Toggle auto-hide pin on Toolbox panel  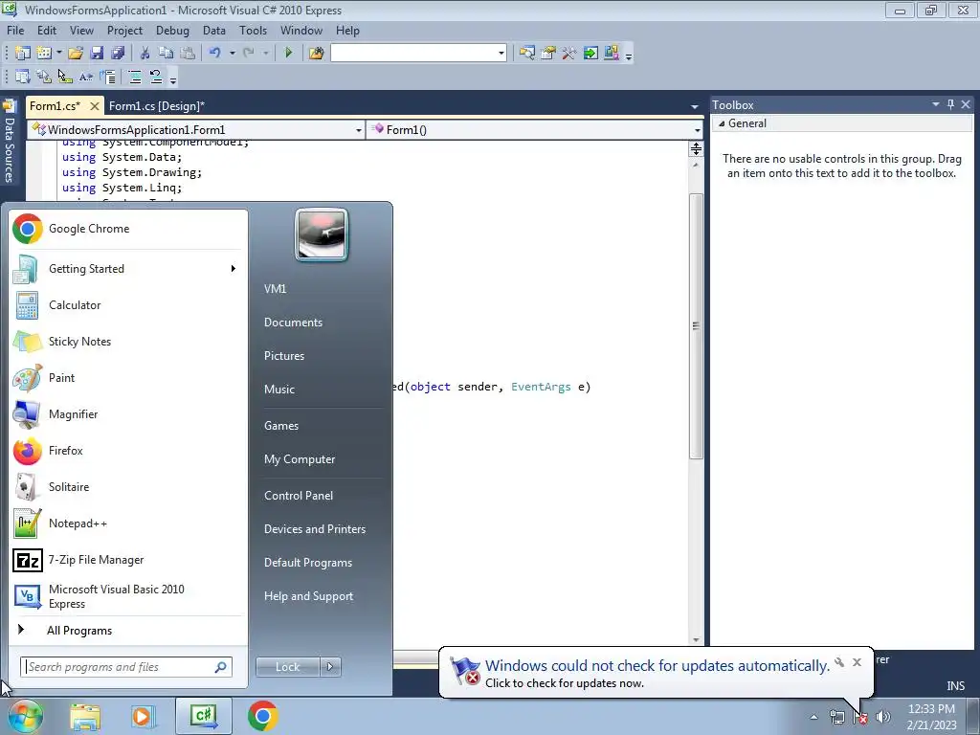pyautogui.click(x=950, y=104)
